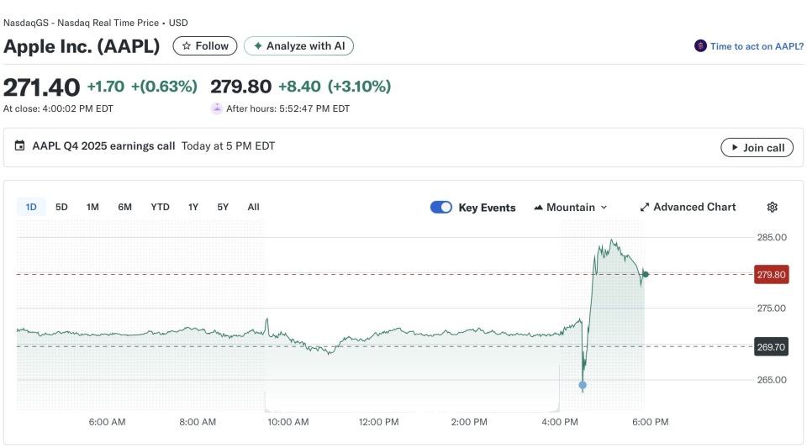Open the Mountain chart type dropdown
The width and height of the screenshot is (807, 448).
[570, 208]
